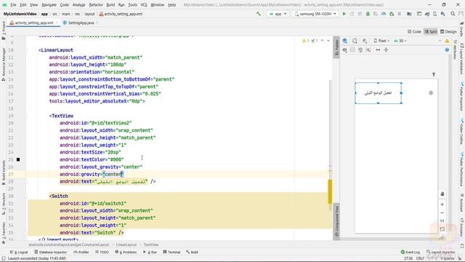
Task: Zoom in the preview with the plus icon
Action: 442,205
